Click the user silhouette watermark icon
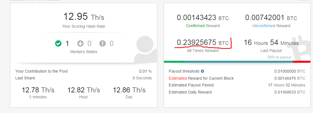 [145, 49]
